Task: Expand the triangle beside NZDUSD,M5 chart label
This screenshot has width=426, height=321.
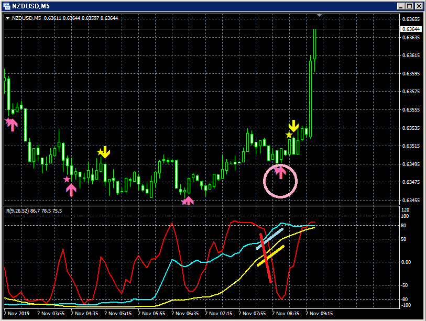Action: [8, 18]
